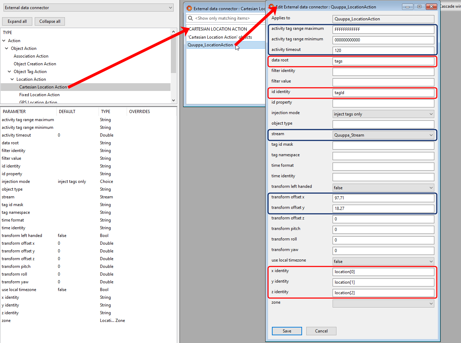Click the y identity field with location[1]
Screen dimensions: 461x343
383,282
